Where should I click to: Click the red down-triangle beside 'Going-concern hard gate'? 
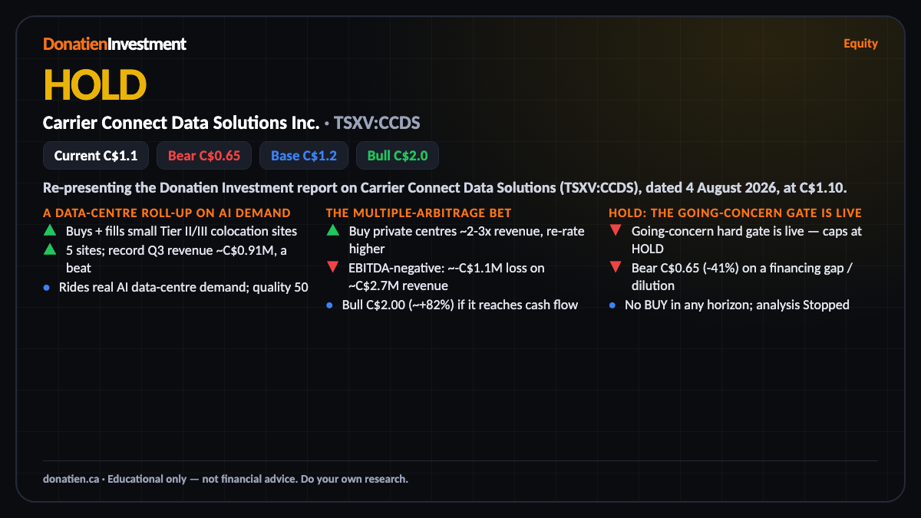point(616,230)
